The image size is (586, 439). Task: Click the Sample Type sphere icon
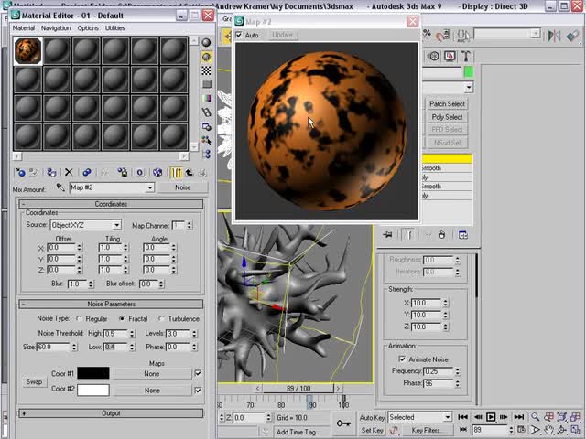click(205, 41)
